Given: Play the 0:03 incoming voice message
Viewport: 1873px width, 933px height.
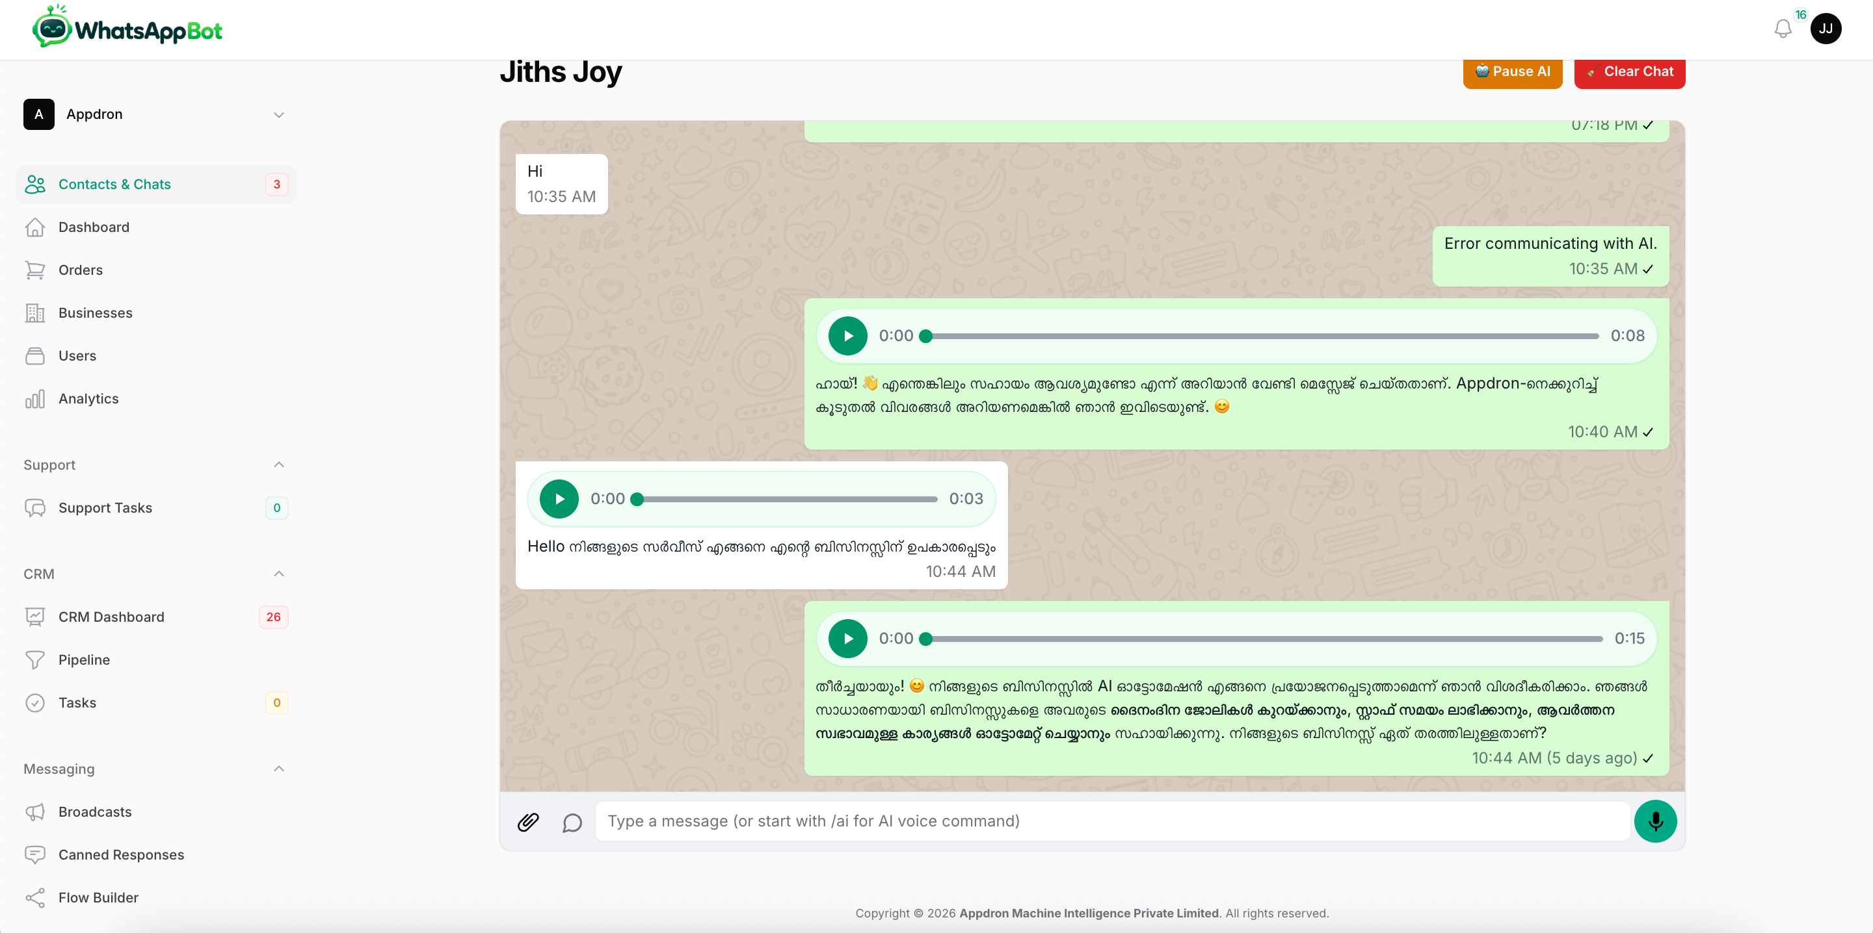Looking at the screenshot, I should pyautogui.click(x=559, y=499).
